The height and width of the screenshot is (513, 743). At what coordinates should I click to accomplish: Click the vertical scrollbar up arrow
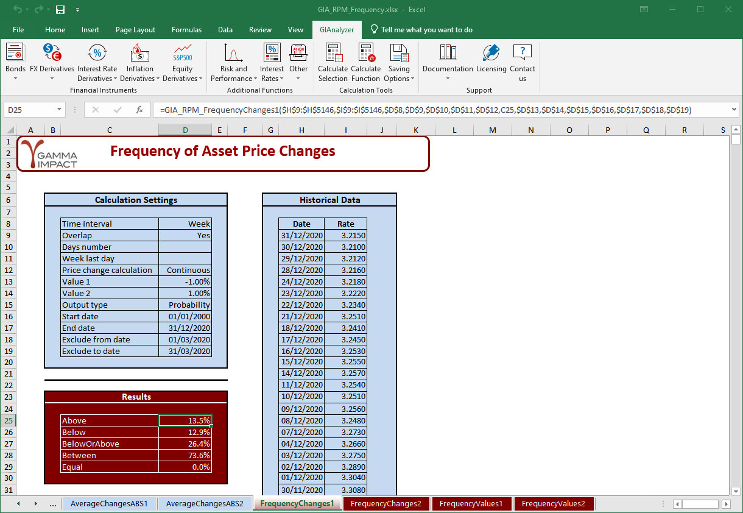click(x=736, y=129)
